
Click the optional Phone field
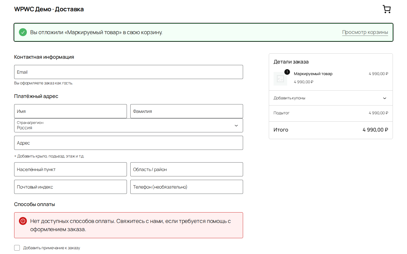pos(187,187)
